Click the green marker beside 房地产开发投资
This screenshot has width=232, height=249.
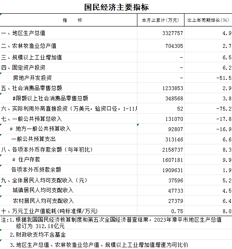pos(0,73)
